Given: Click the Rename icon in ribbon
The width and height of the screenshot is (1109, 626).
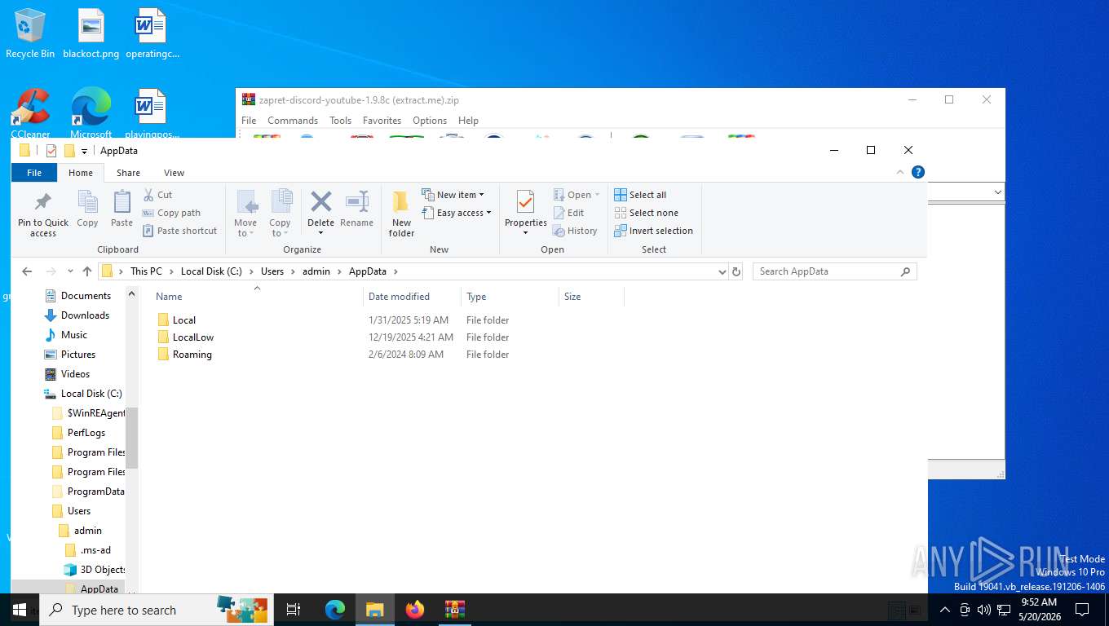Looking at the screenshot, I should pyautogui.click(x=357, y=201).
